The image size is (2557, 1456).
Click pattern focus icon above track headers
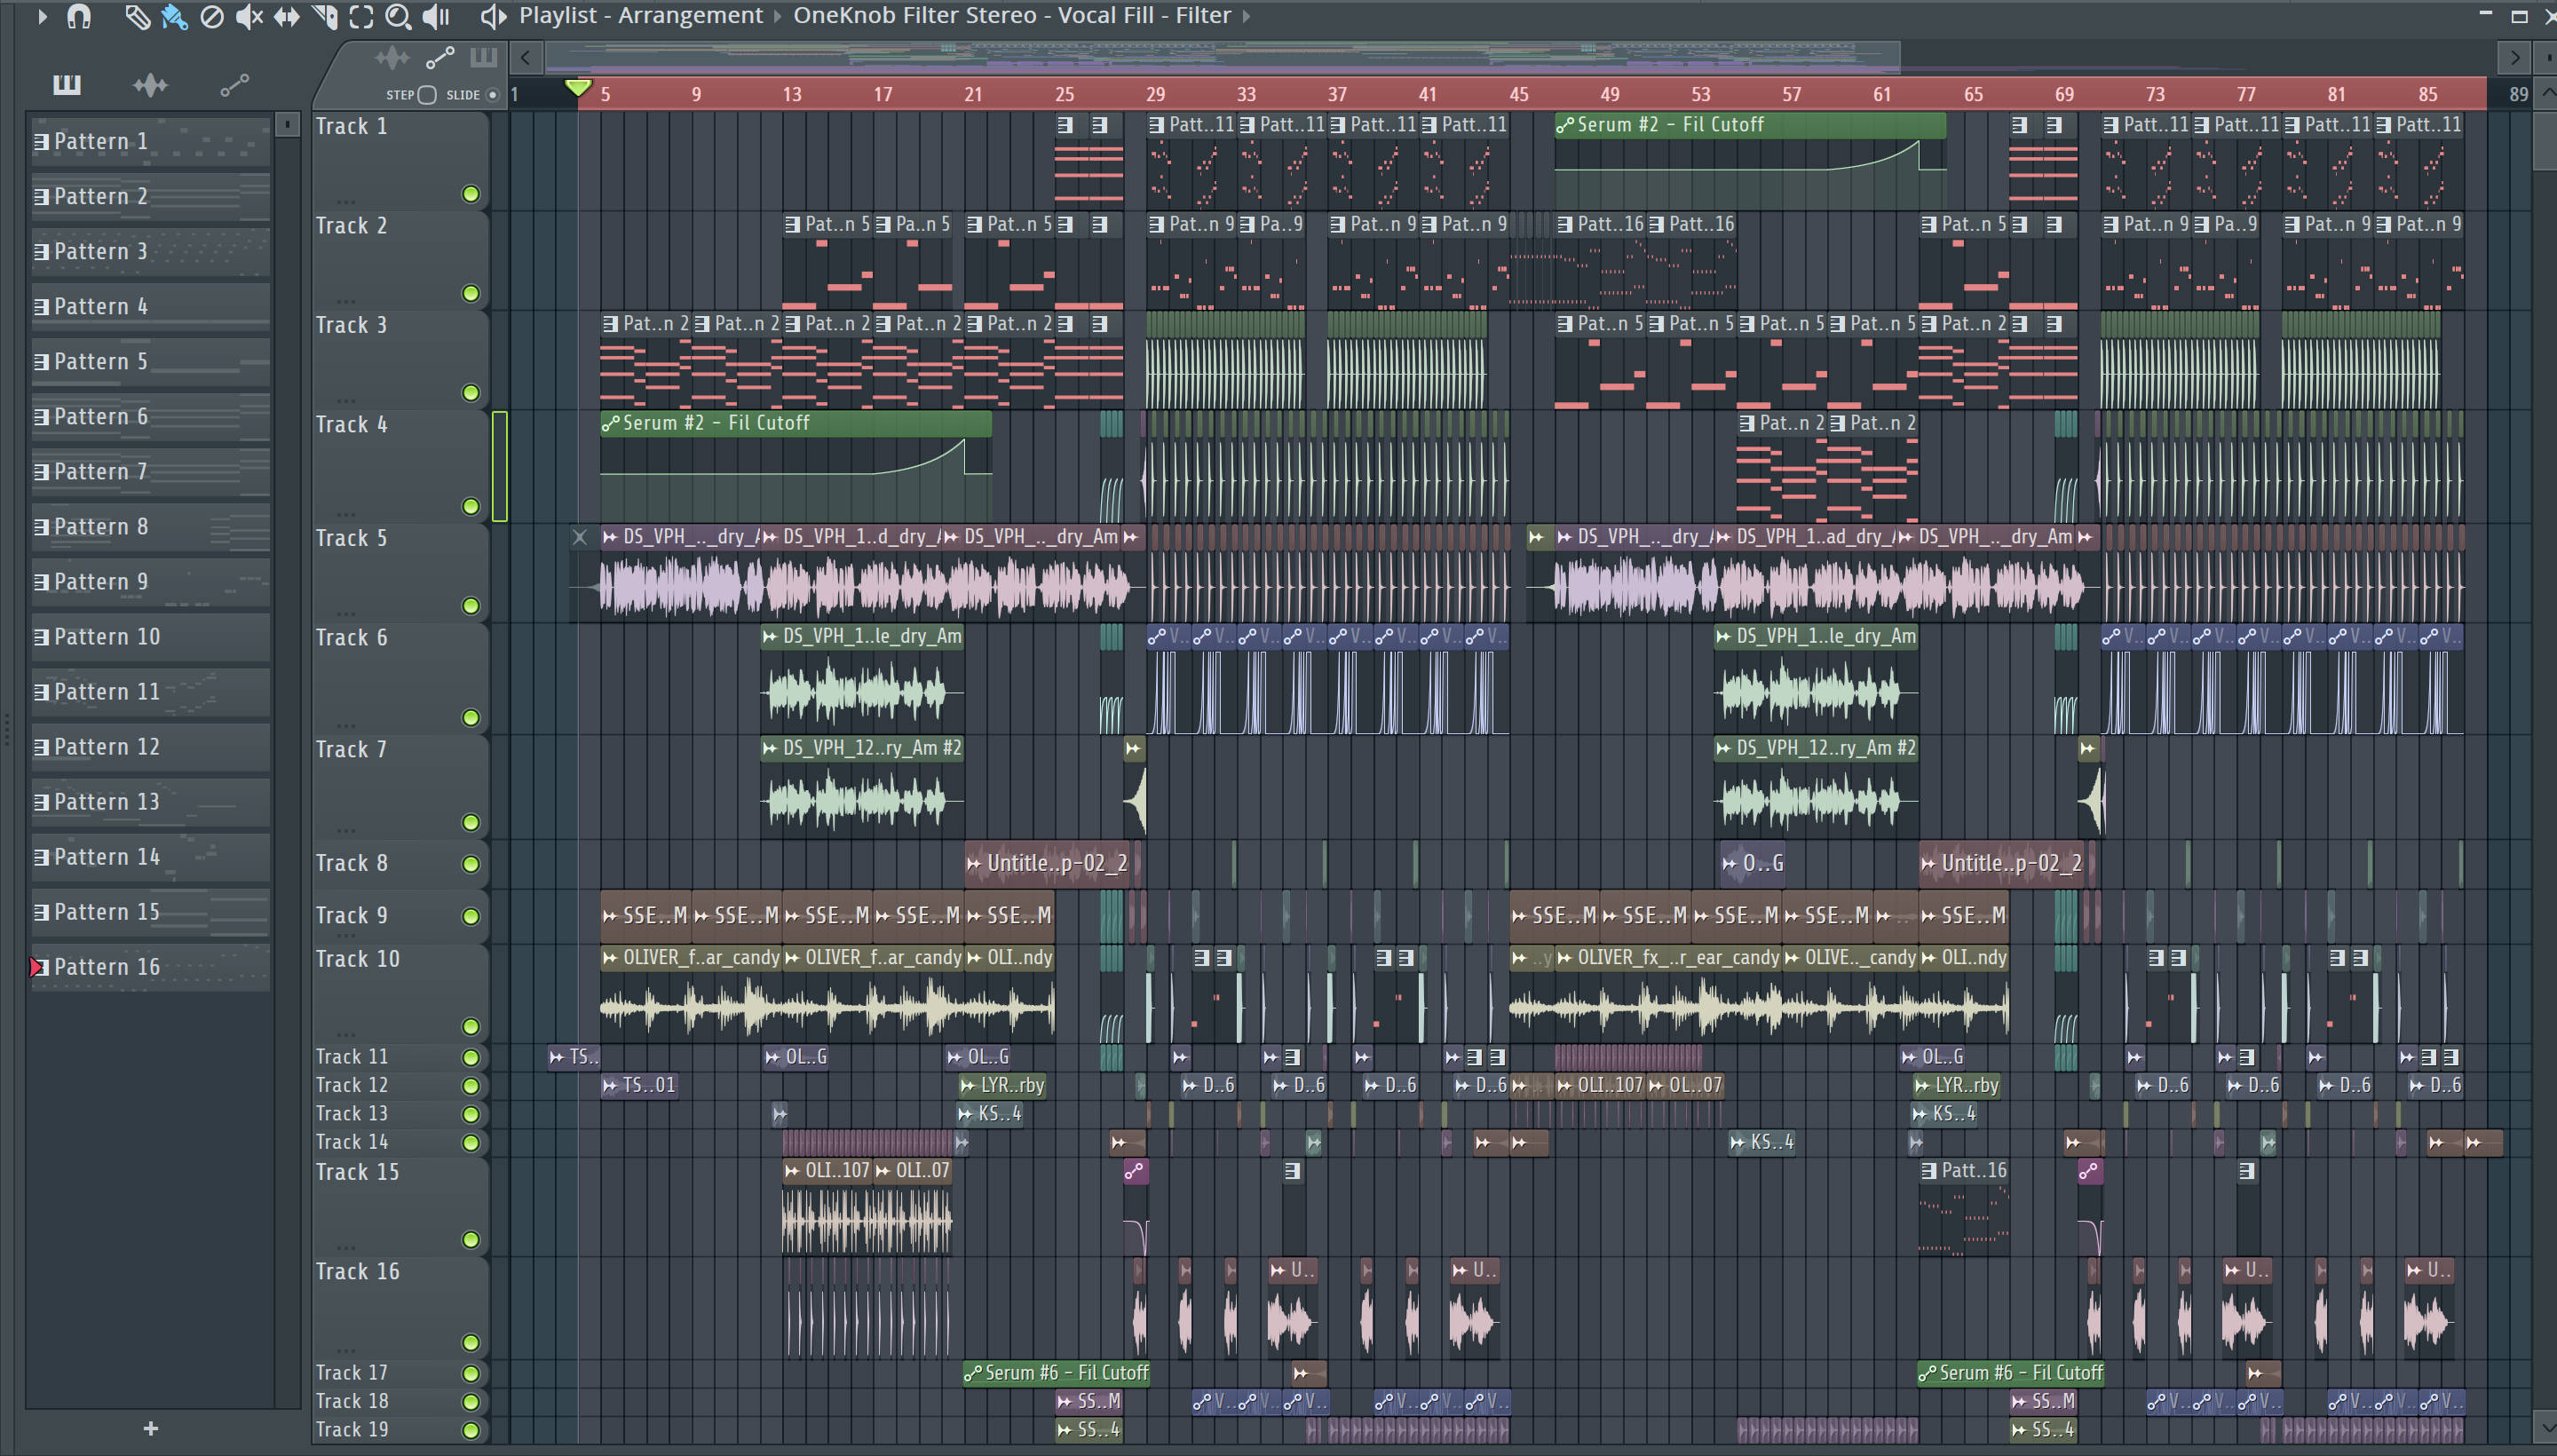point(483,57)
